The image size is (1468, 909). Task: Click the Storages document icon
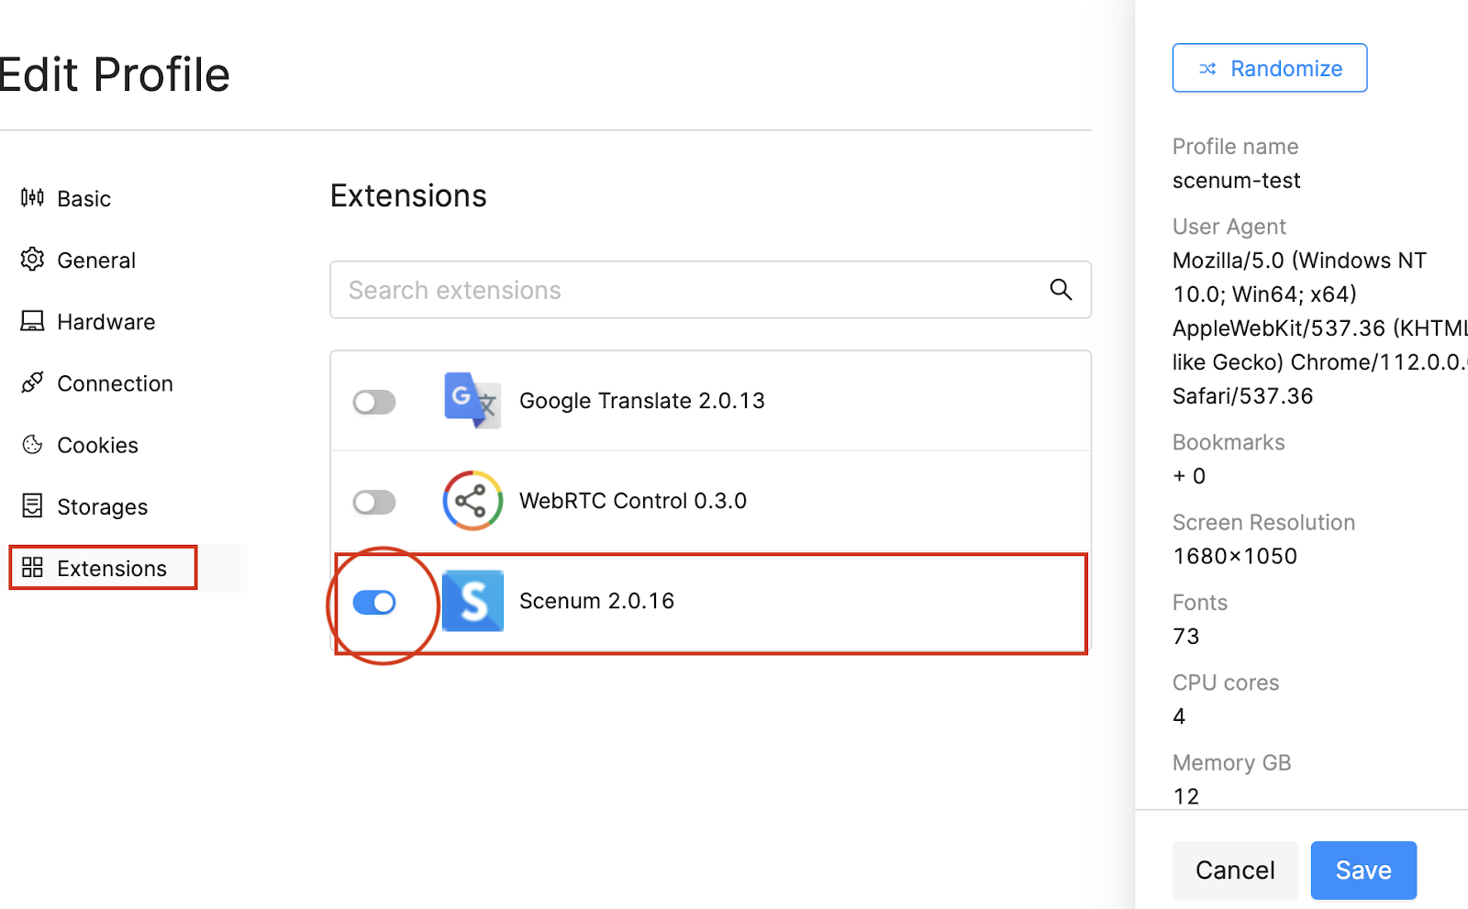tap(32, 505)
